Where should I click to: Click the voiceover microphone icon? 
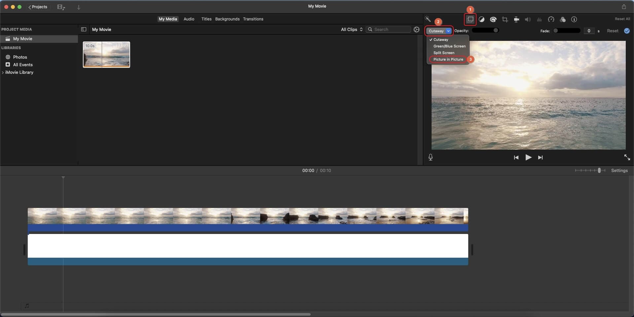coord(431,157)
